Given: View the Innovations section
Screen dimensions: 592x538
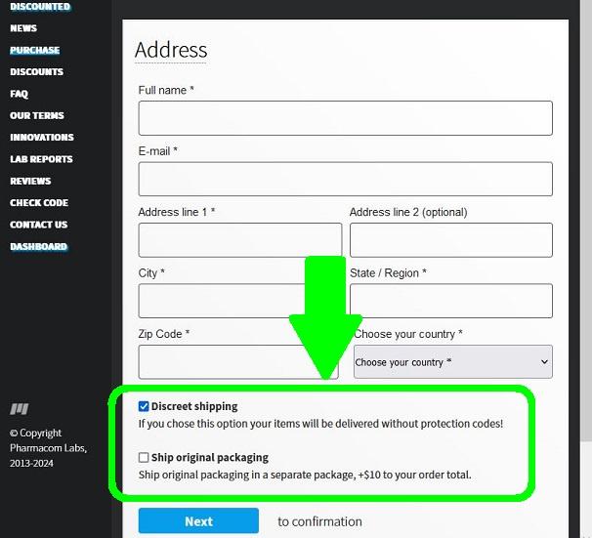Looking at the screenshot, I should click(x=42, y=138).
